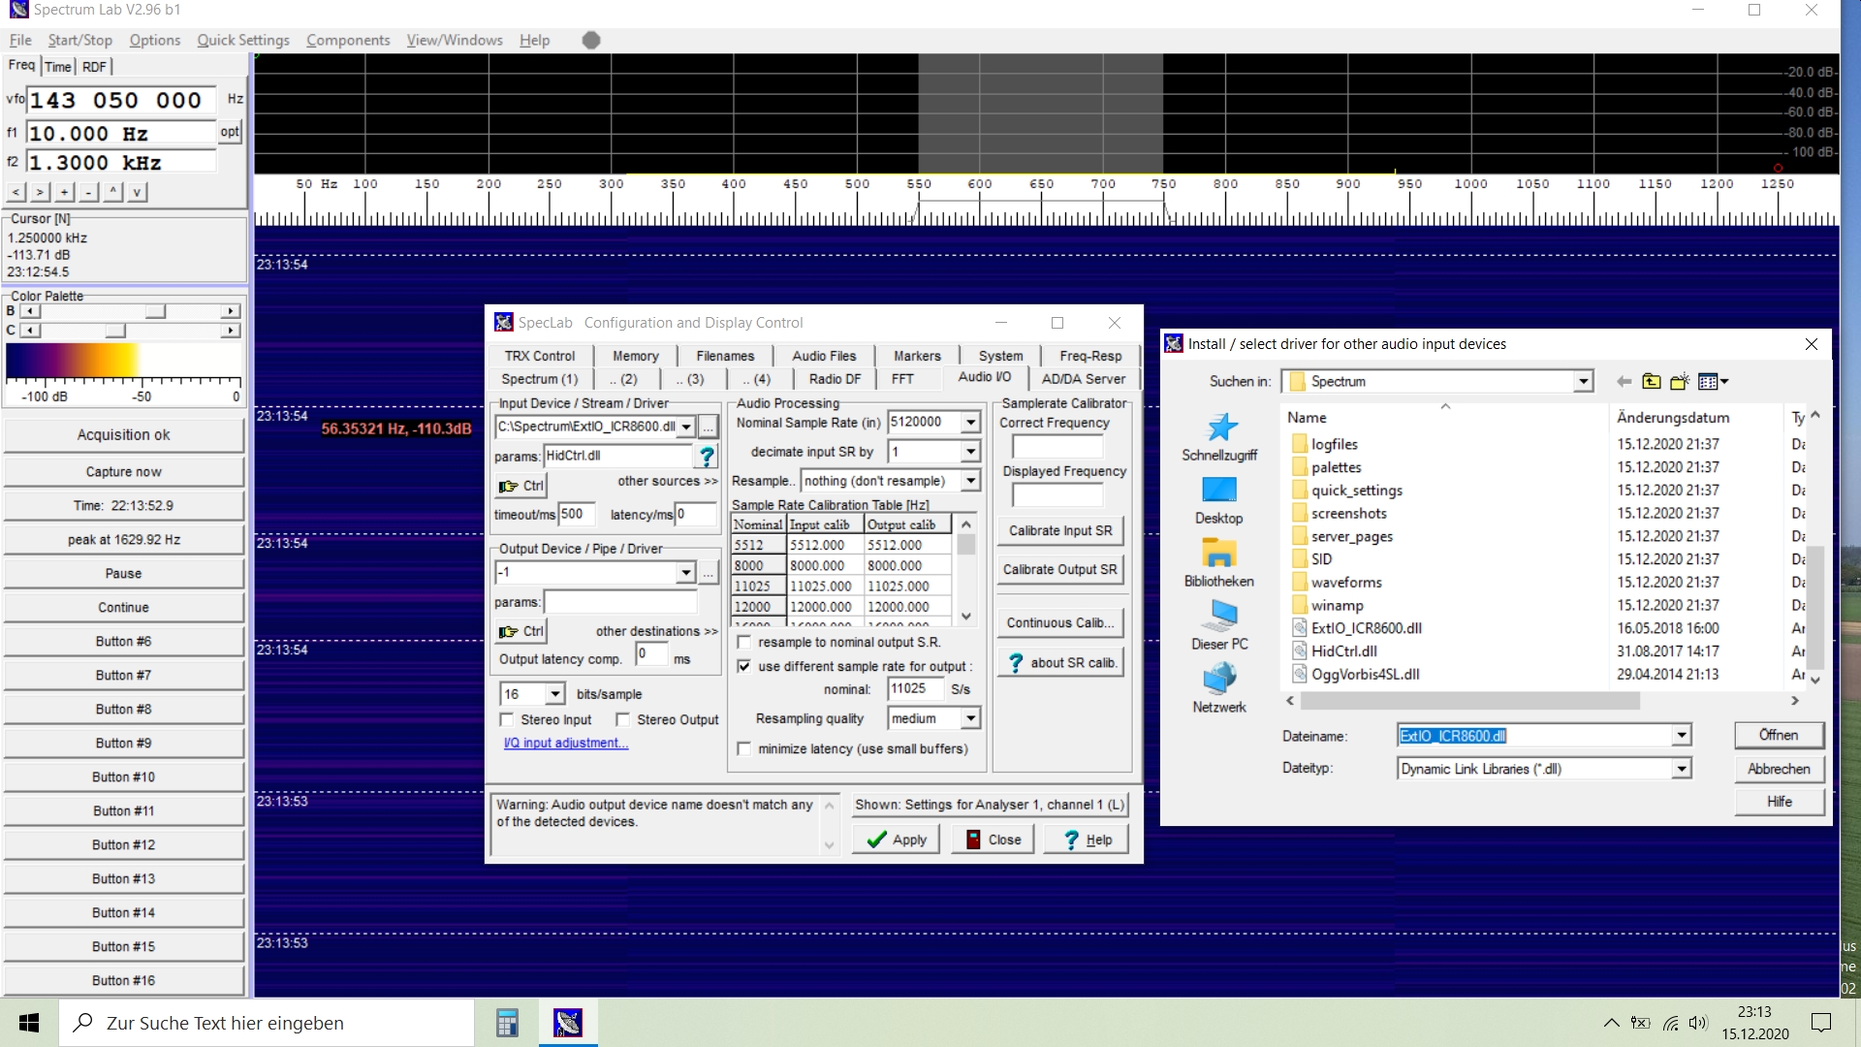Browse input driver with the ellipsis button
Image resolution: width=1861 pixels, height=1047 pixels.
709,427
